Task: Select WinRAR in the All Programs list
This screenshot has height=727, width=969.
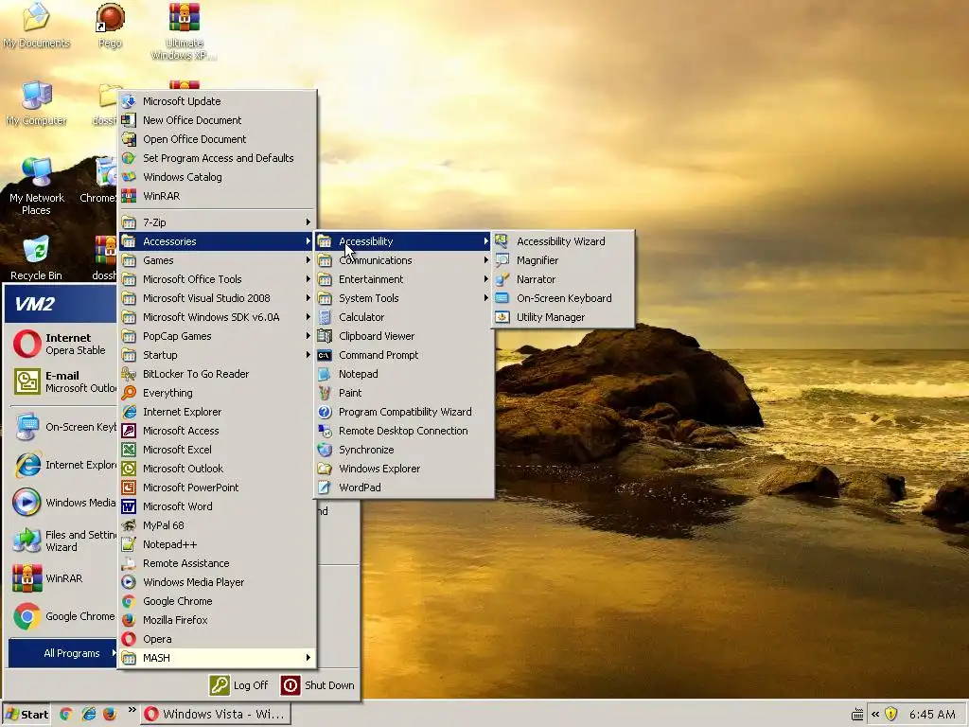Action: 217,196
